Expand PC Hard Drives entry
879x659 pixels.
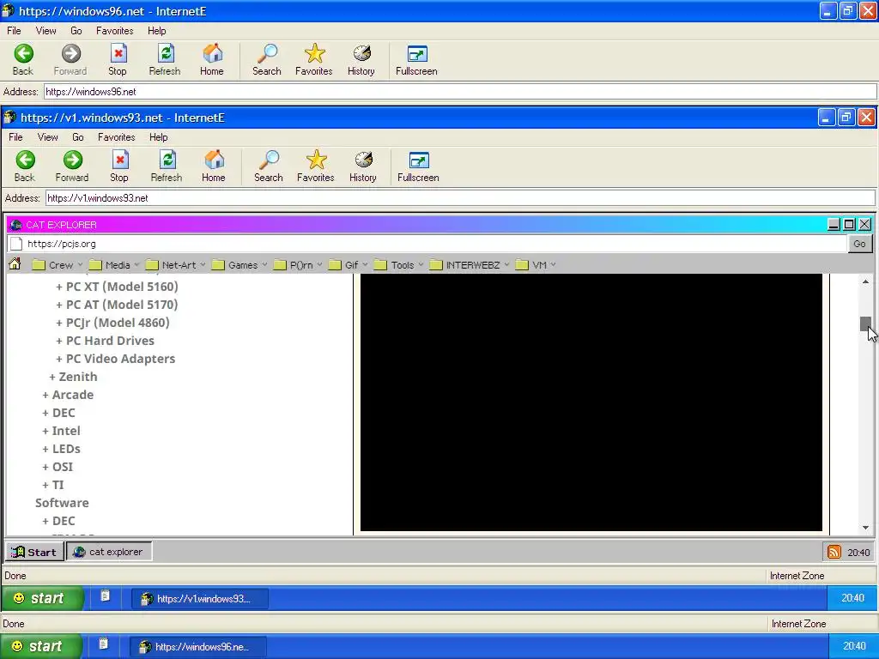(x=106, y=340)
